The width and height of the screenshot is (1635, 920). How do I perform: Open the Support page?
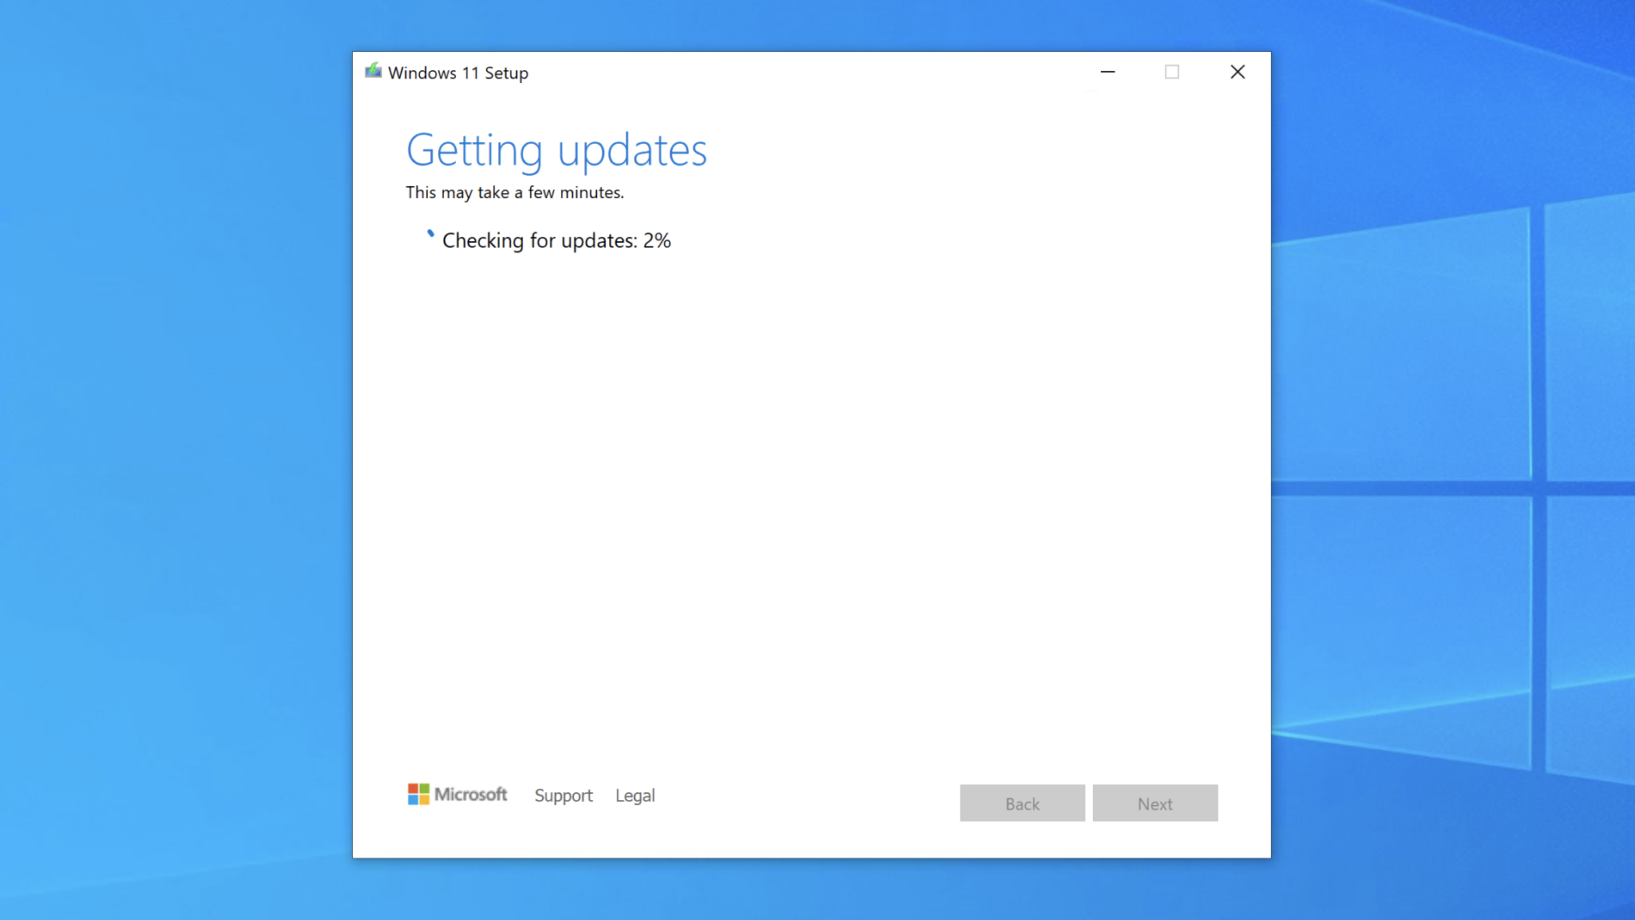(x=563, y=795)
